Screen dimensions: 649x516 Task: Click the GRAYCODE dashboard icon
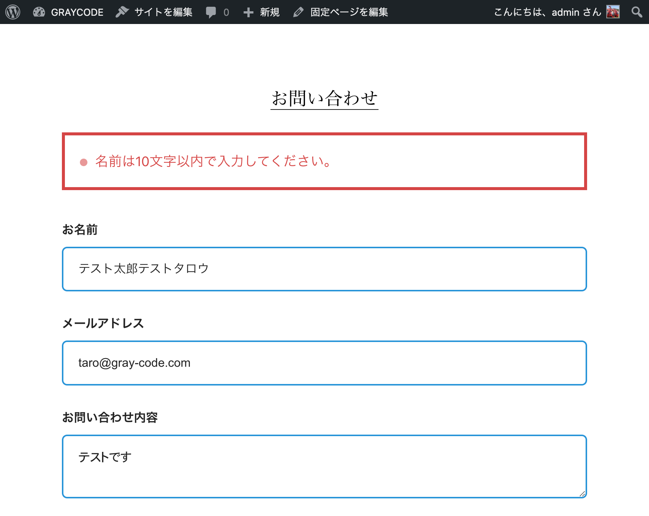point(39,12)
